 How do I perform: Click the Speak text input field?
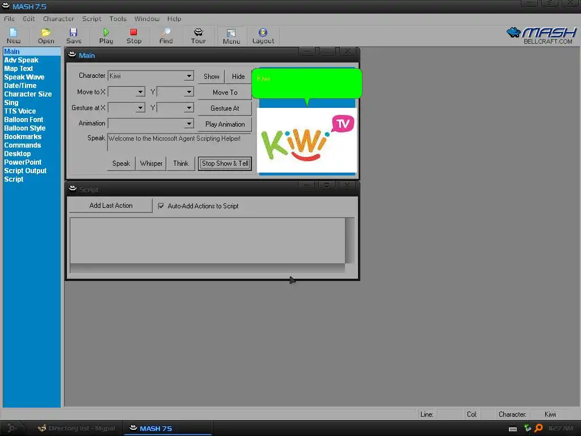pyautogui.click(x=179, y=142)
